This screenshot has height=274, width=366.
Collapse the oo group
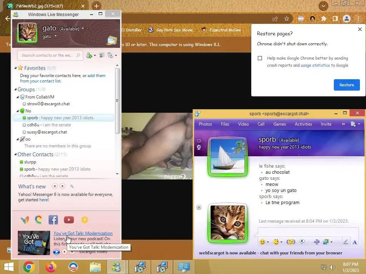(18, 139)
